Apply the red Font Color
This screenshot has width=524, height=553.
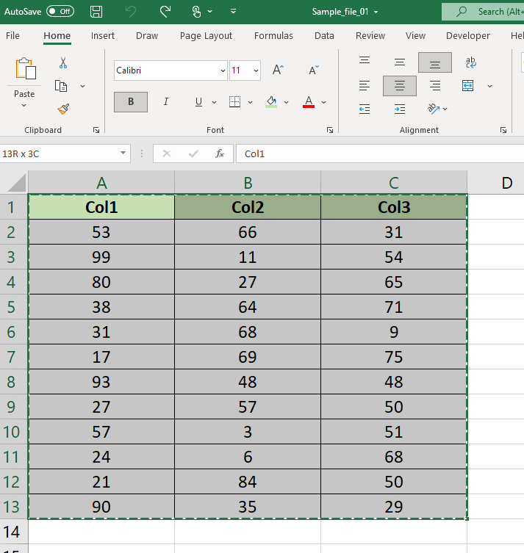click(x=309, y=101)
